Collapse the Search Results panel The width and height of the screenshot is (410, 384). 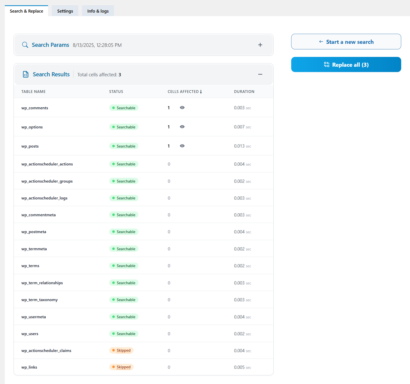(260, 74)
